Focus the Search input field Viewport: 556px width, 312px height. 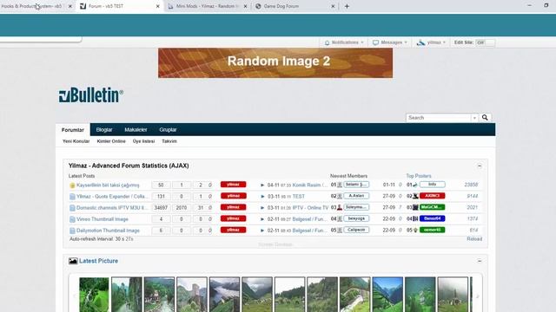[x=439, y=118]
